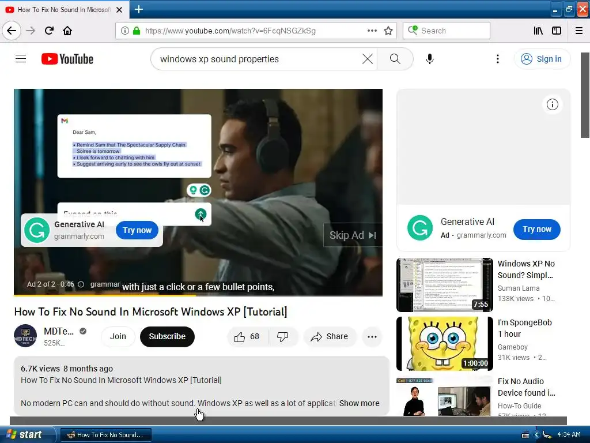Clear the YouTube search query with X

tap(368, 59)
